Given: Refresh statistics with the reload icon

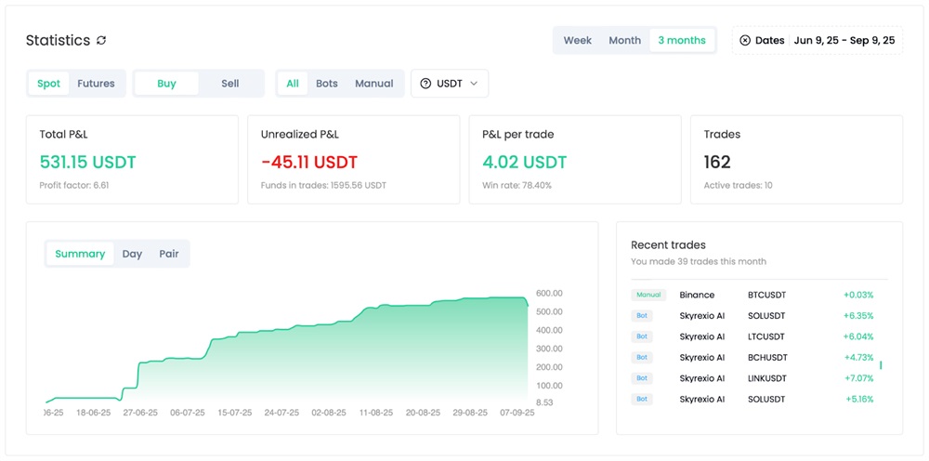Looking at the screenshot, I should [101, 40].
